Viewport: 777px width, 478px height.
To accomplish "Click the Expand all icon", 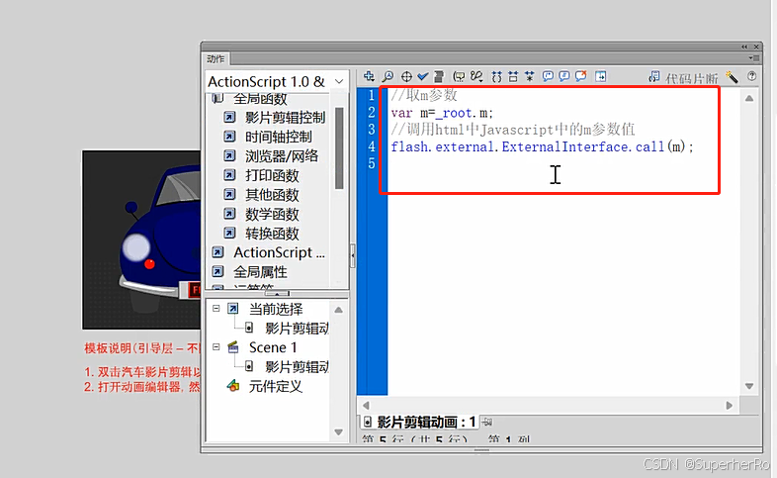I will point(530,76).
